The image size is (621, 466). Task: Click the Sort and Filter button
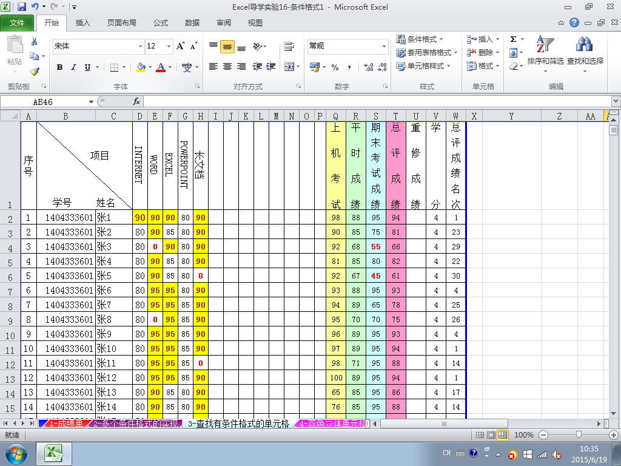(x=545, y=53)
